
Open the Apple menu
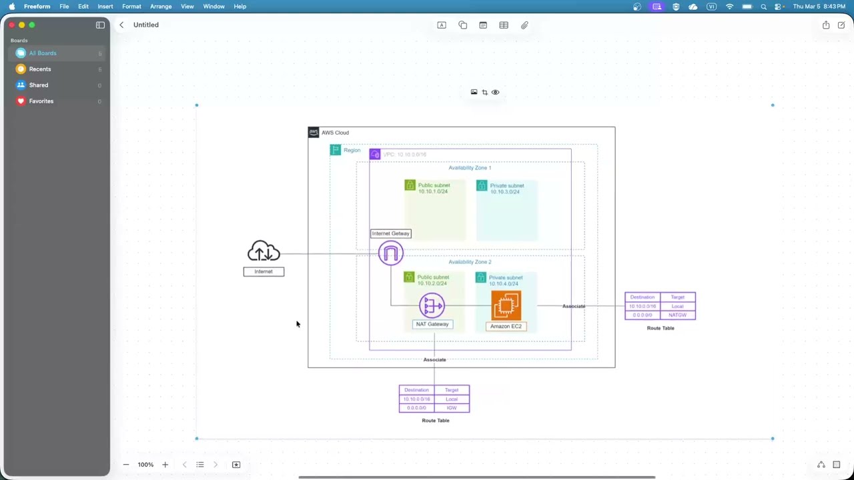click(x=11, y=7)
